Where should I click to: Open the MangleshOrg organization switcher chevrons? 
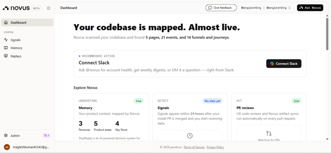(x=290, y=8)
